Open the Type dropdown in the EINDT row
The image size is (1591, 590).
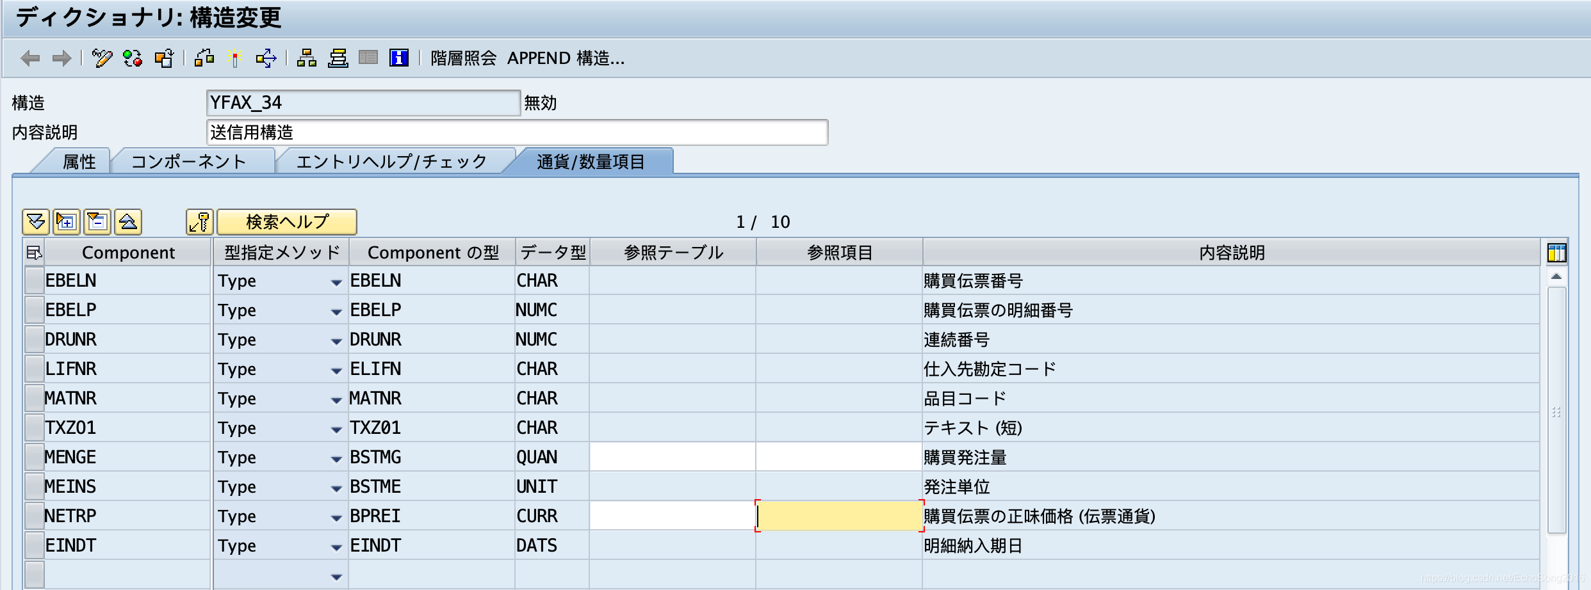point(336,547)
